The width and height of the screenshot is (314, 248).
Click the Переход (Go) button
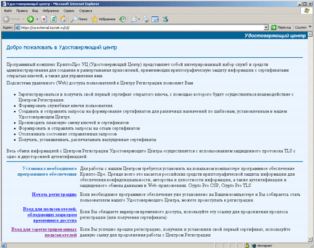pos(281,28)
